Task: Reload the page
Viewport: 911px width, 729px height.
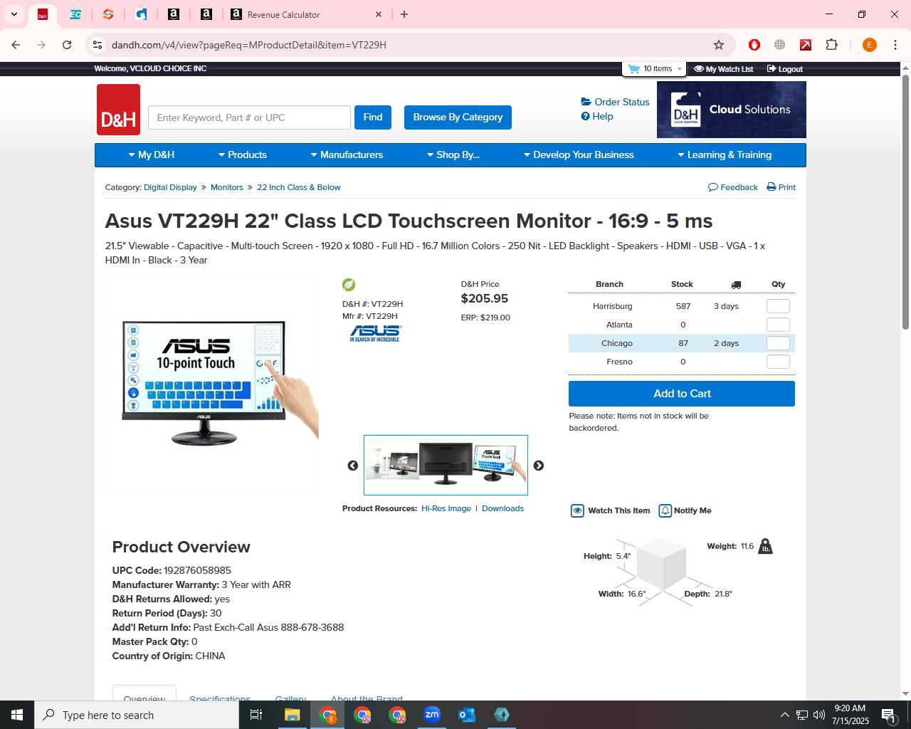Action: 67,45
